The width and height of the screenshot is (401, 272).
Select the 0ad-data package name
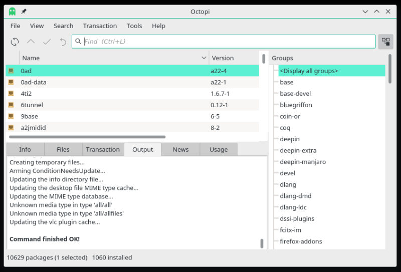pyautogui.click(x=34, y=82)
